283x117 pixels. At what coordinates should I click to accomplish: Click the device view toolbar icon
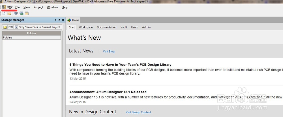[16, 13]
